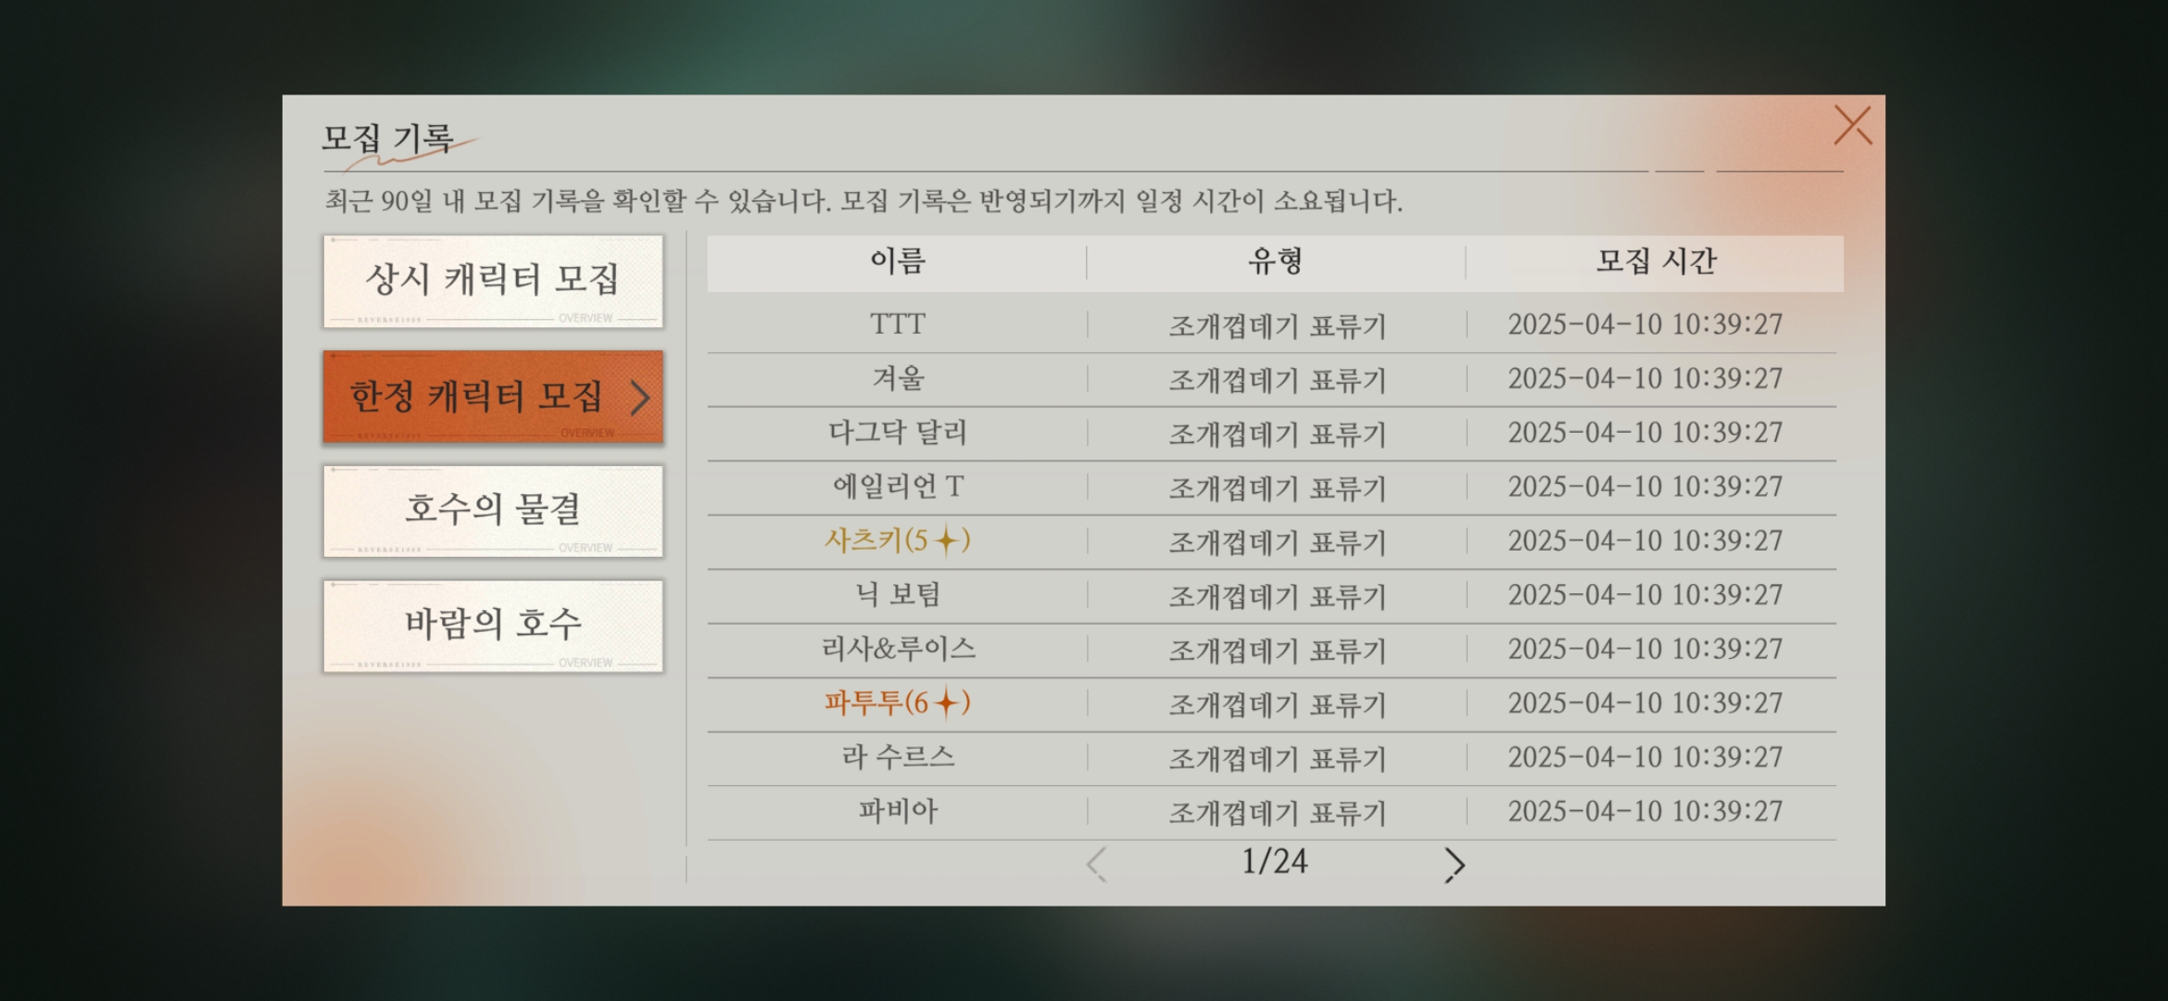This screenshot has width=2168, height=1001.
Task: Open the 바람의 호수 records tab
Action: pyautogui.click(x=493, y=625)
